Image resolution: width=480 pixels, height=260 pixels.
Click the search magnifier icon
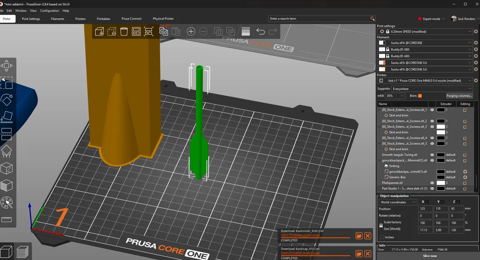(372, 19)
